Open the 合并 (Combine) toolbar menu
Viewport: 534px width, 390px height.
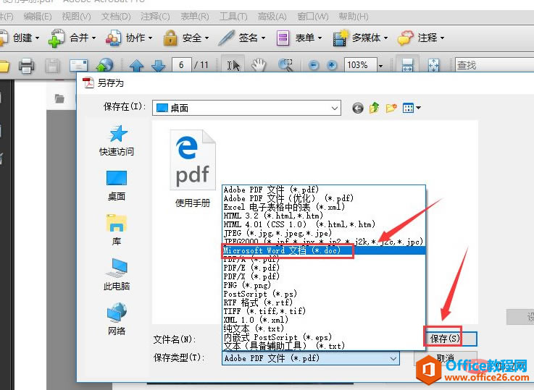72,38
